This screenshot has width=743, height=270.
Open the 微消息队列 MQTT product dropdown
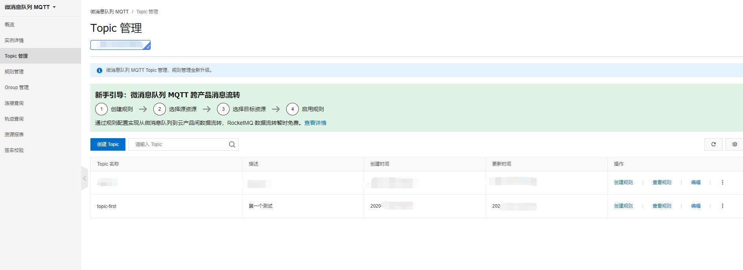[30, 7]
